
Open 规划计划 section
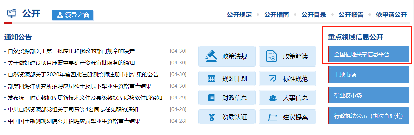[227, 79]
